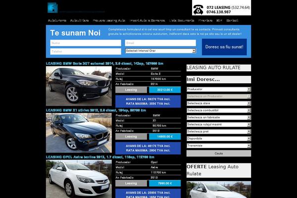
Task: Click the BMW Seria 3GT car photo
Action: (79, 86)
